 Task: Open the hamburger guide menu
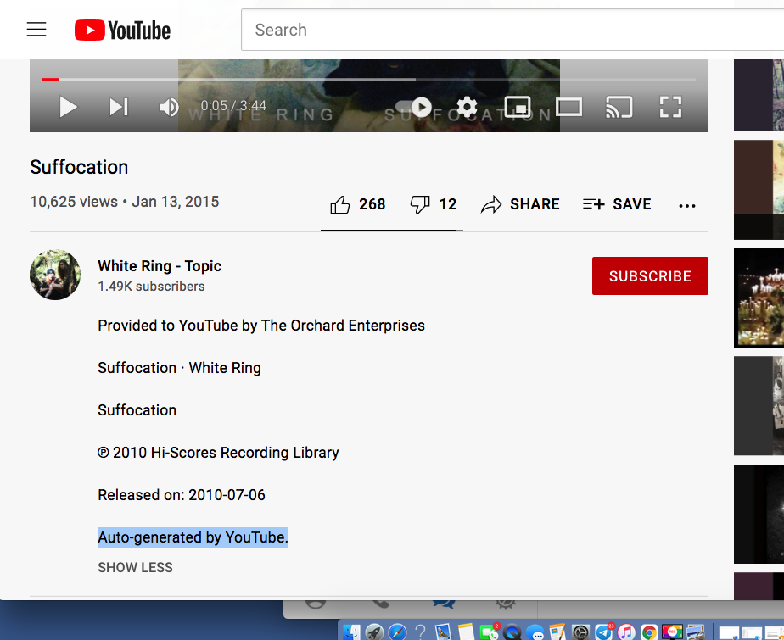coord(36,30)
